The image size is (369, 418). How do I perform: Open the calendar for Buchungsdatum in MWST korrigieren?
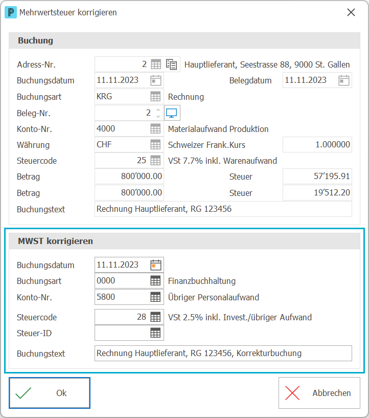[x=156, y=265]
